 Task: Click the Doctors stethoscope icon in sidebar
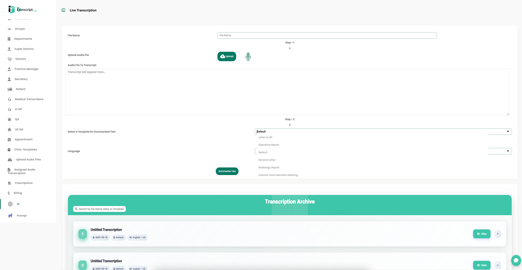[x=10, y=59]
